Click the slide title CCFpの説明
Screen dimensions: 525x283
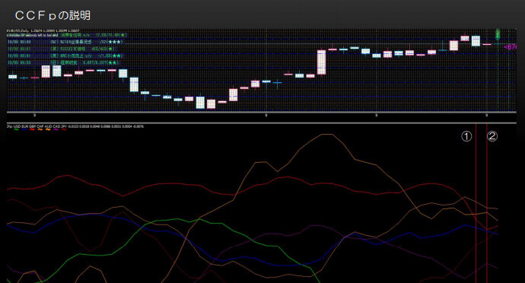pos(52,15)
